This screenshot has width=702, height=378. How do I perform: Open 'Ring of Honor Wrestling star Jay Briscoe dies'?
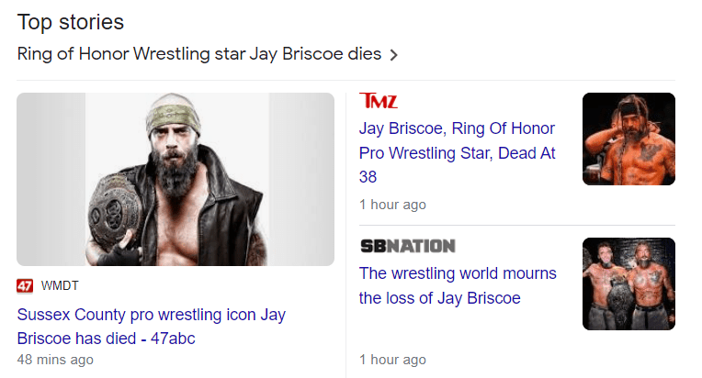coord(198,54)
